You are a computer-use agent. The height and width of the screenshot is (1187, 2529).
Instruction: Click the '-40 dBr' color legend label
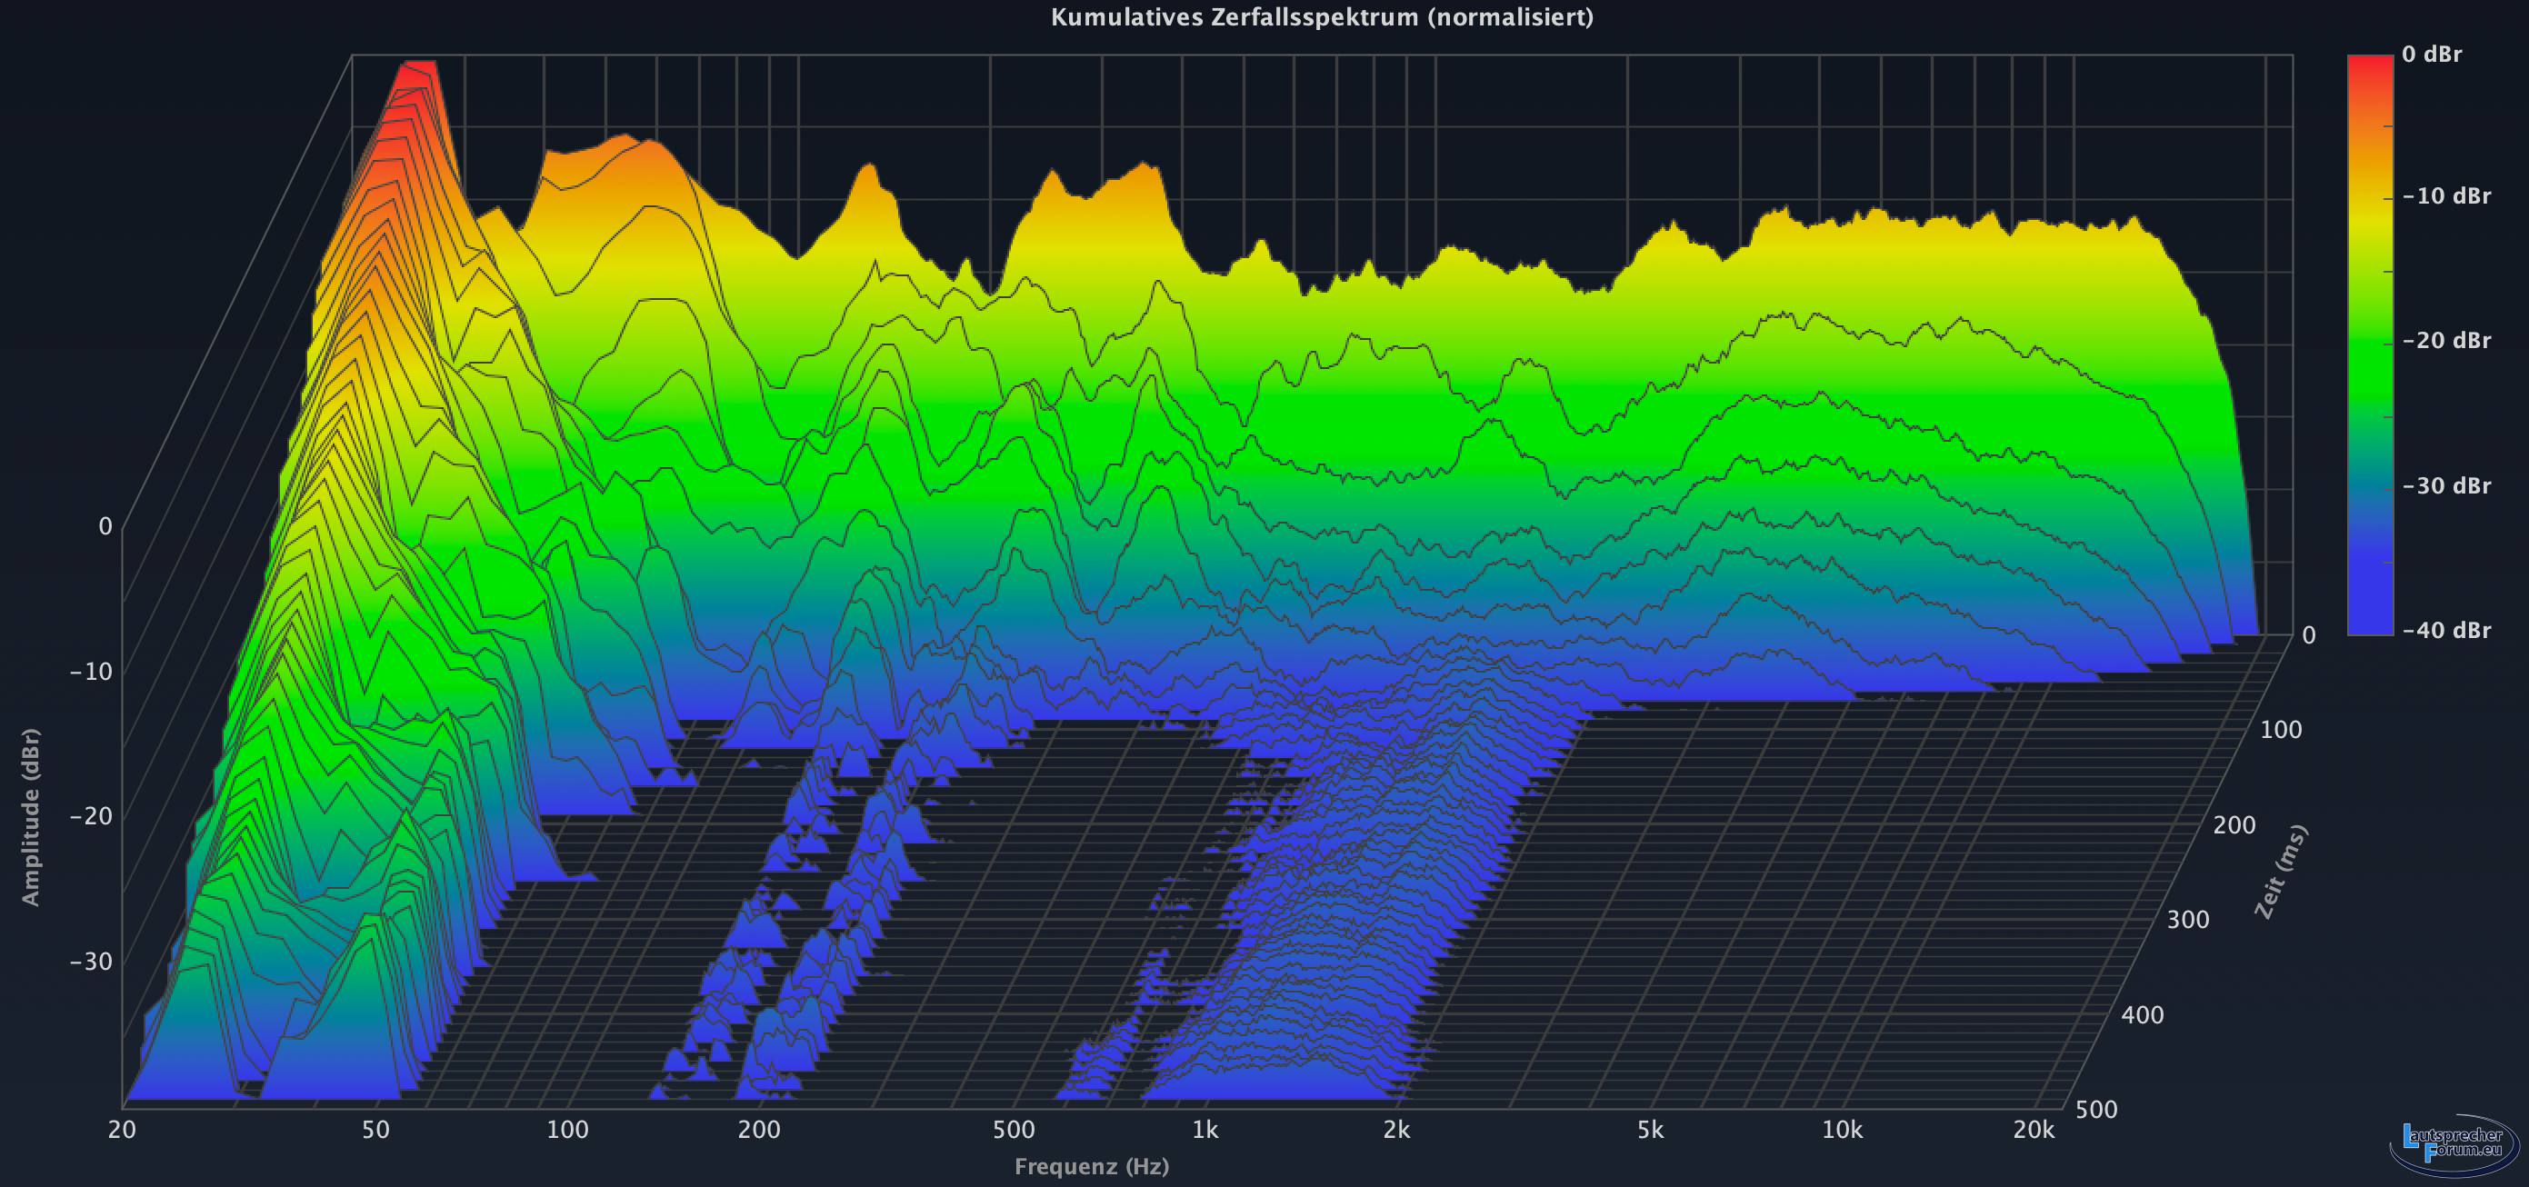click(2445, 631)
